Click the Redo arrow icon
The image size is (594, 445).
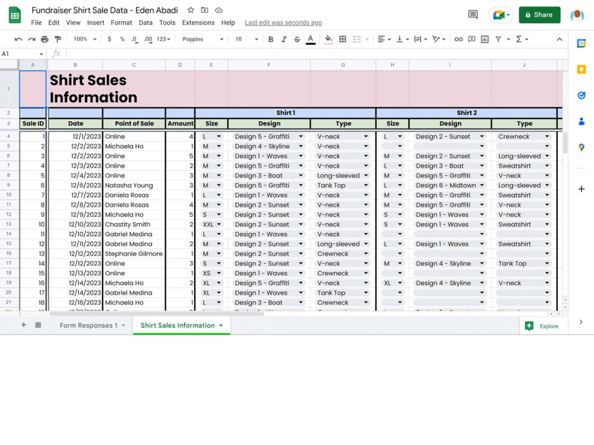coord(31,39)
